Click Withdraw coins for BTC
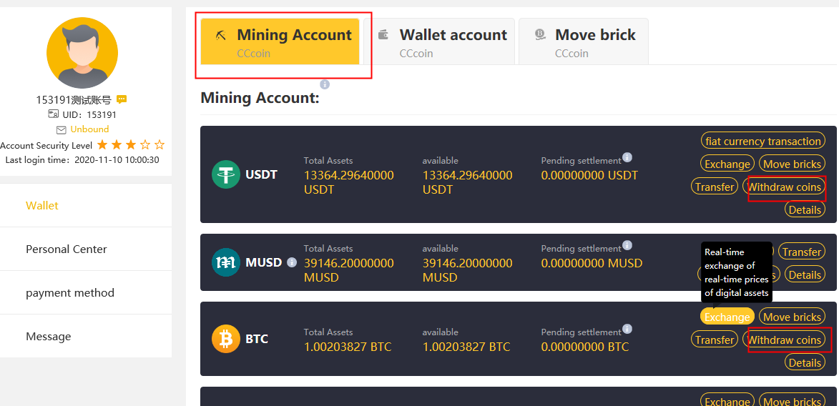This screenshot has width=839, height=406. click(x=784, y=340)
